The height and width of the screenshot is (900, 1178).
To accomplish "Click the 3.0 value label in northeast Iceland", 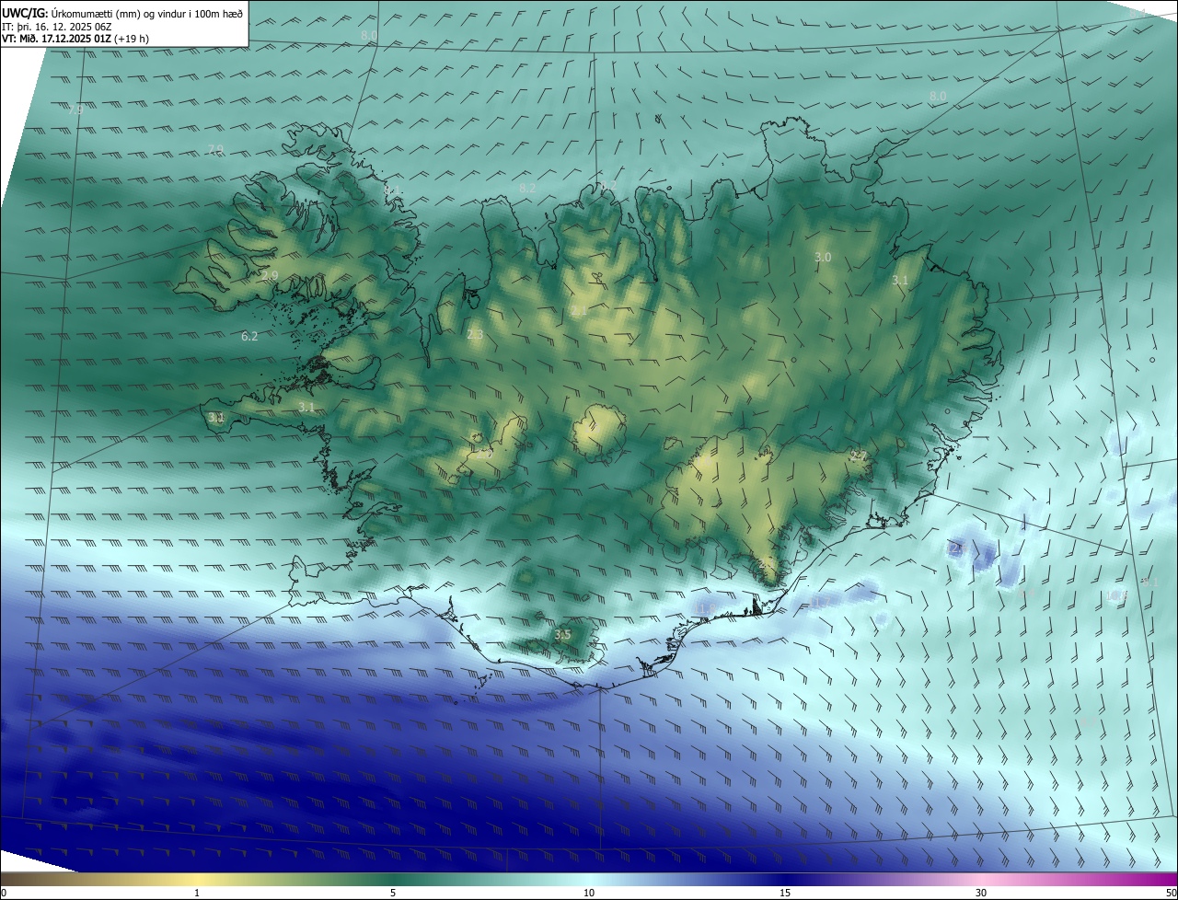I will [823, 257].
